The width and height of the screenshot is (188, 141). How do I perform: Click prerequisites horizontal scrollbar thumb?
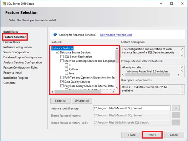coord(147,75)
